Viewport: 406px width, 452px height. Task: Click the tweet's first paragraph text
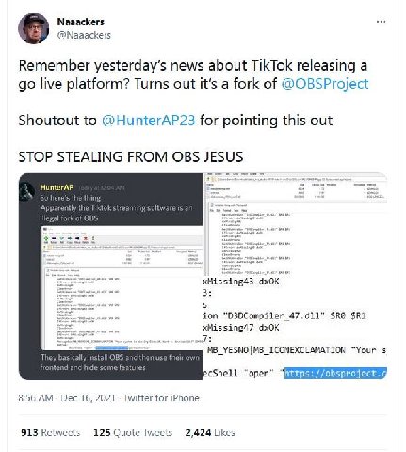[x=193, y=74]
